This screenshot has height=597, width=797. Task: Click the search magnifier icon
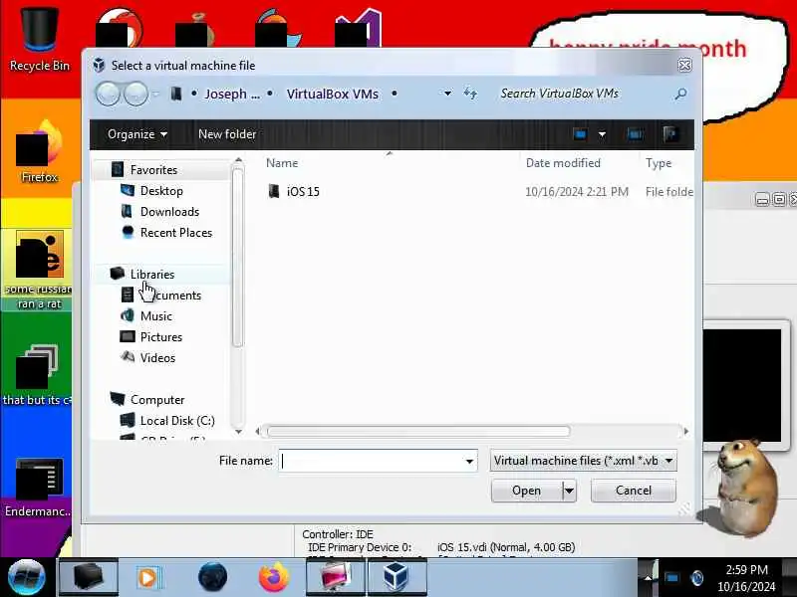click(x=680, y=94)
